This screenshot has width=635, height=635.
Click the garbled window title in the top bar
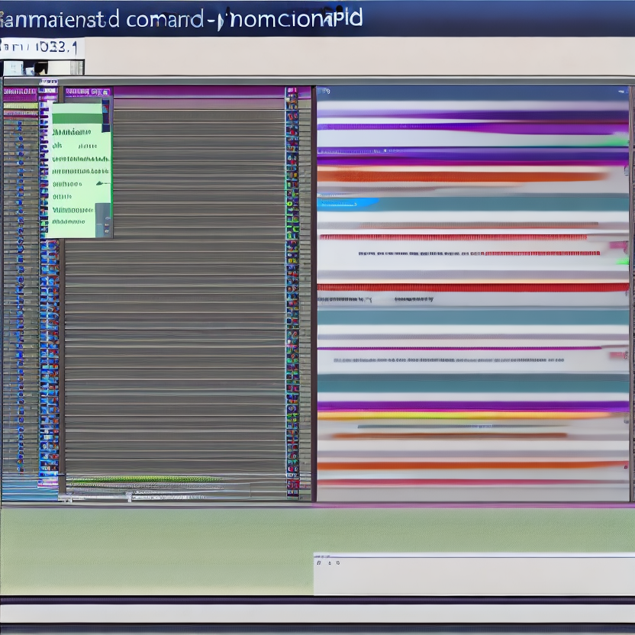(x=181, y=18)
